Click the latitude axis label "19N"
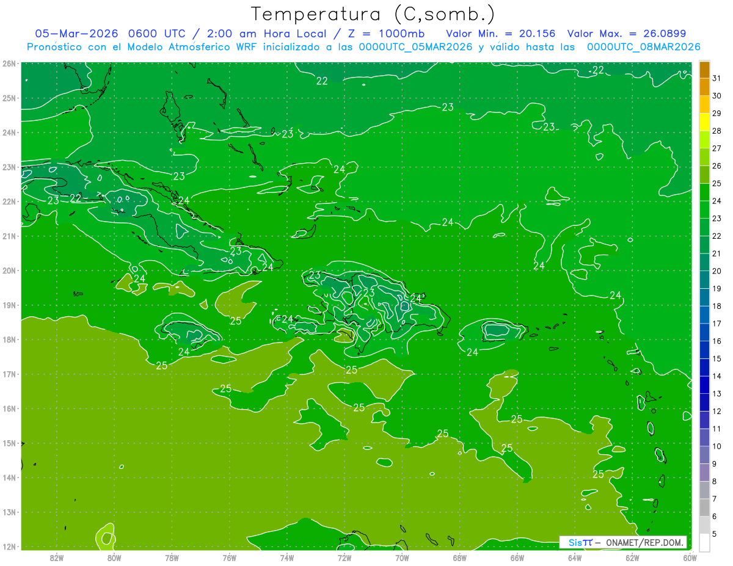 pos(9,305)
